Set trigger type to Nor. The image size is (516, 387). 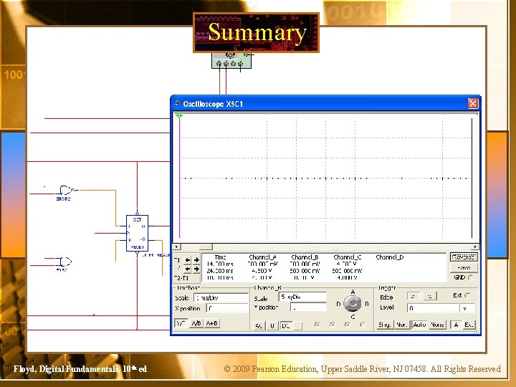tap(402, 325)
